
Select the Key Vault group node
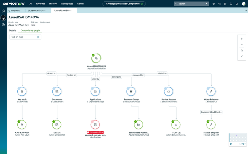click(x=22, y=91)
